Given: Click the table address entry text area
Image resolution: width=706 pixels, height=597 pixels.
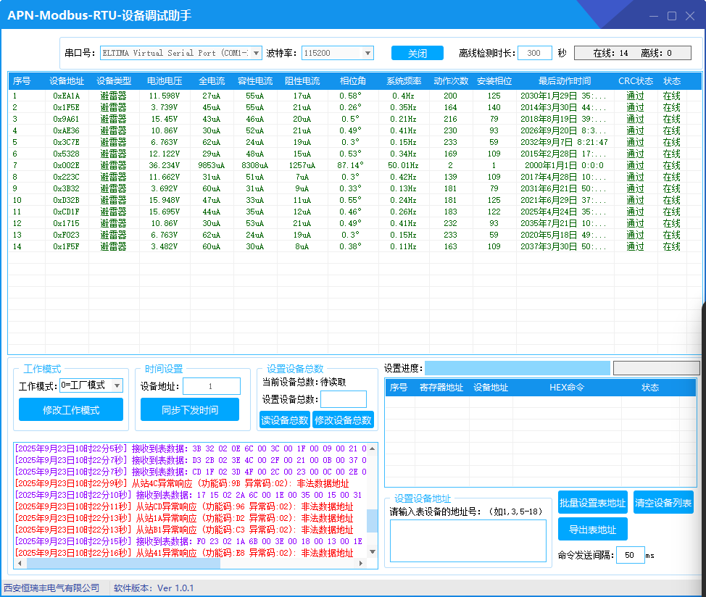Looking at the screenshot, I should [468, 540].
